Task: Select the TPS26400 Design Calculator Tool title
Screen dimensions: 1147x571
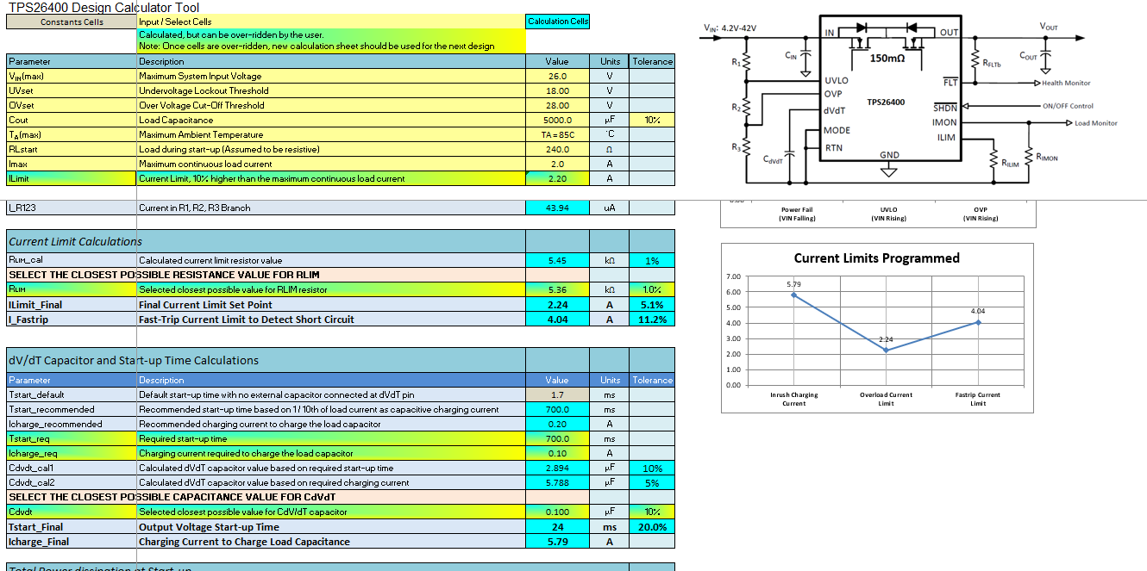Action: 103,8
